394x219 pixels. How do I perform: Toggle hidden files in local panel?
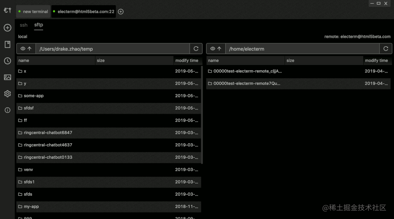pyautogui.click(x=23, y=49)
